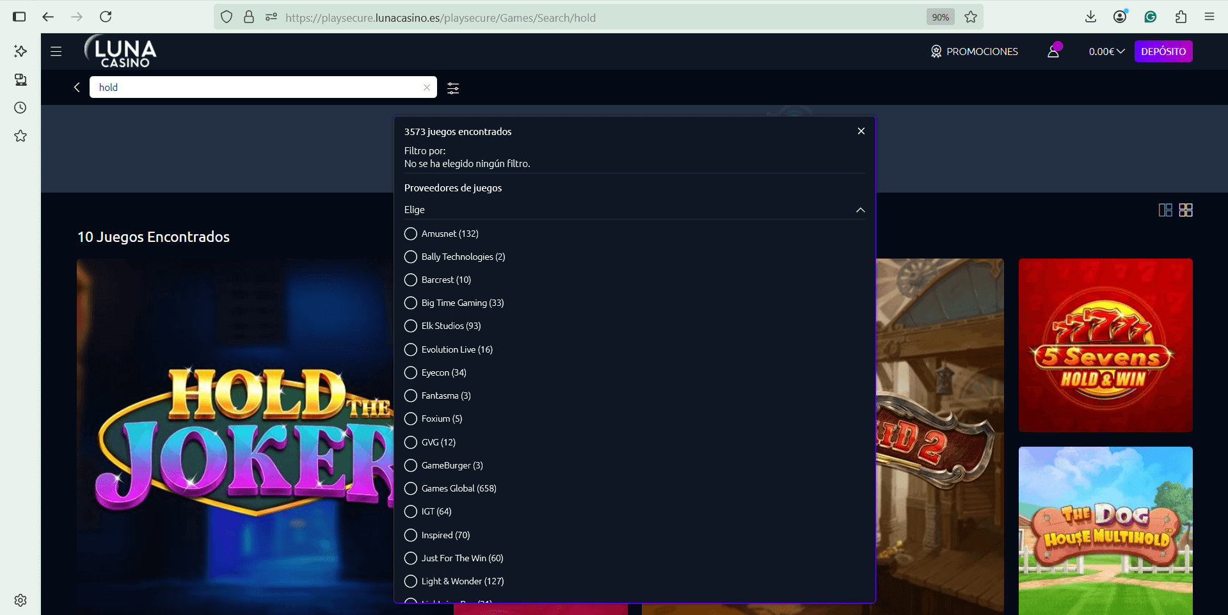Select Fantasma (3) provider
1228x615 pixels.
point(438,395)
